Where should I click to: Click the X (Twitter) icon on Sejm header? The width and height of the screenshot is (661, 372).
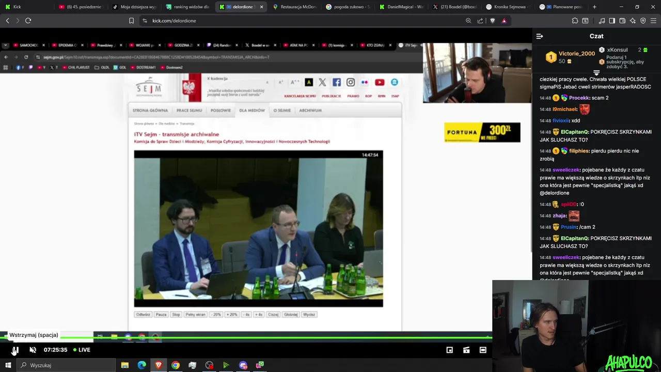[x=322, y=82]
